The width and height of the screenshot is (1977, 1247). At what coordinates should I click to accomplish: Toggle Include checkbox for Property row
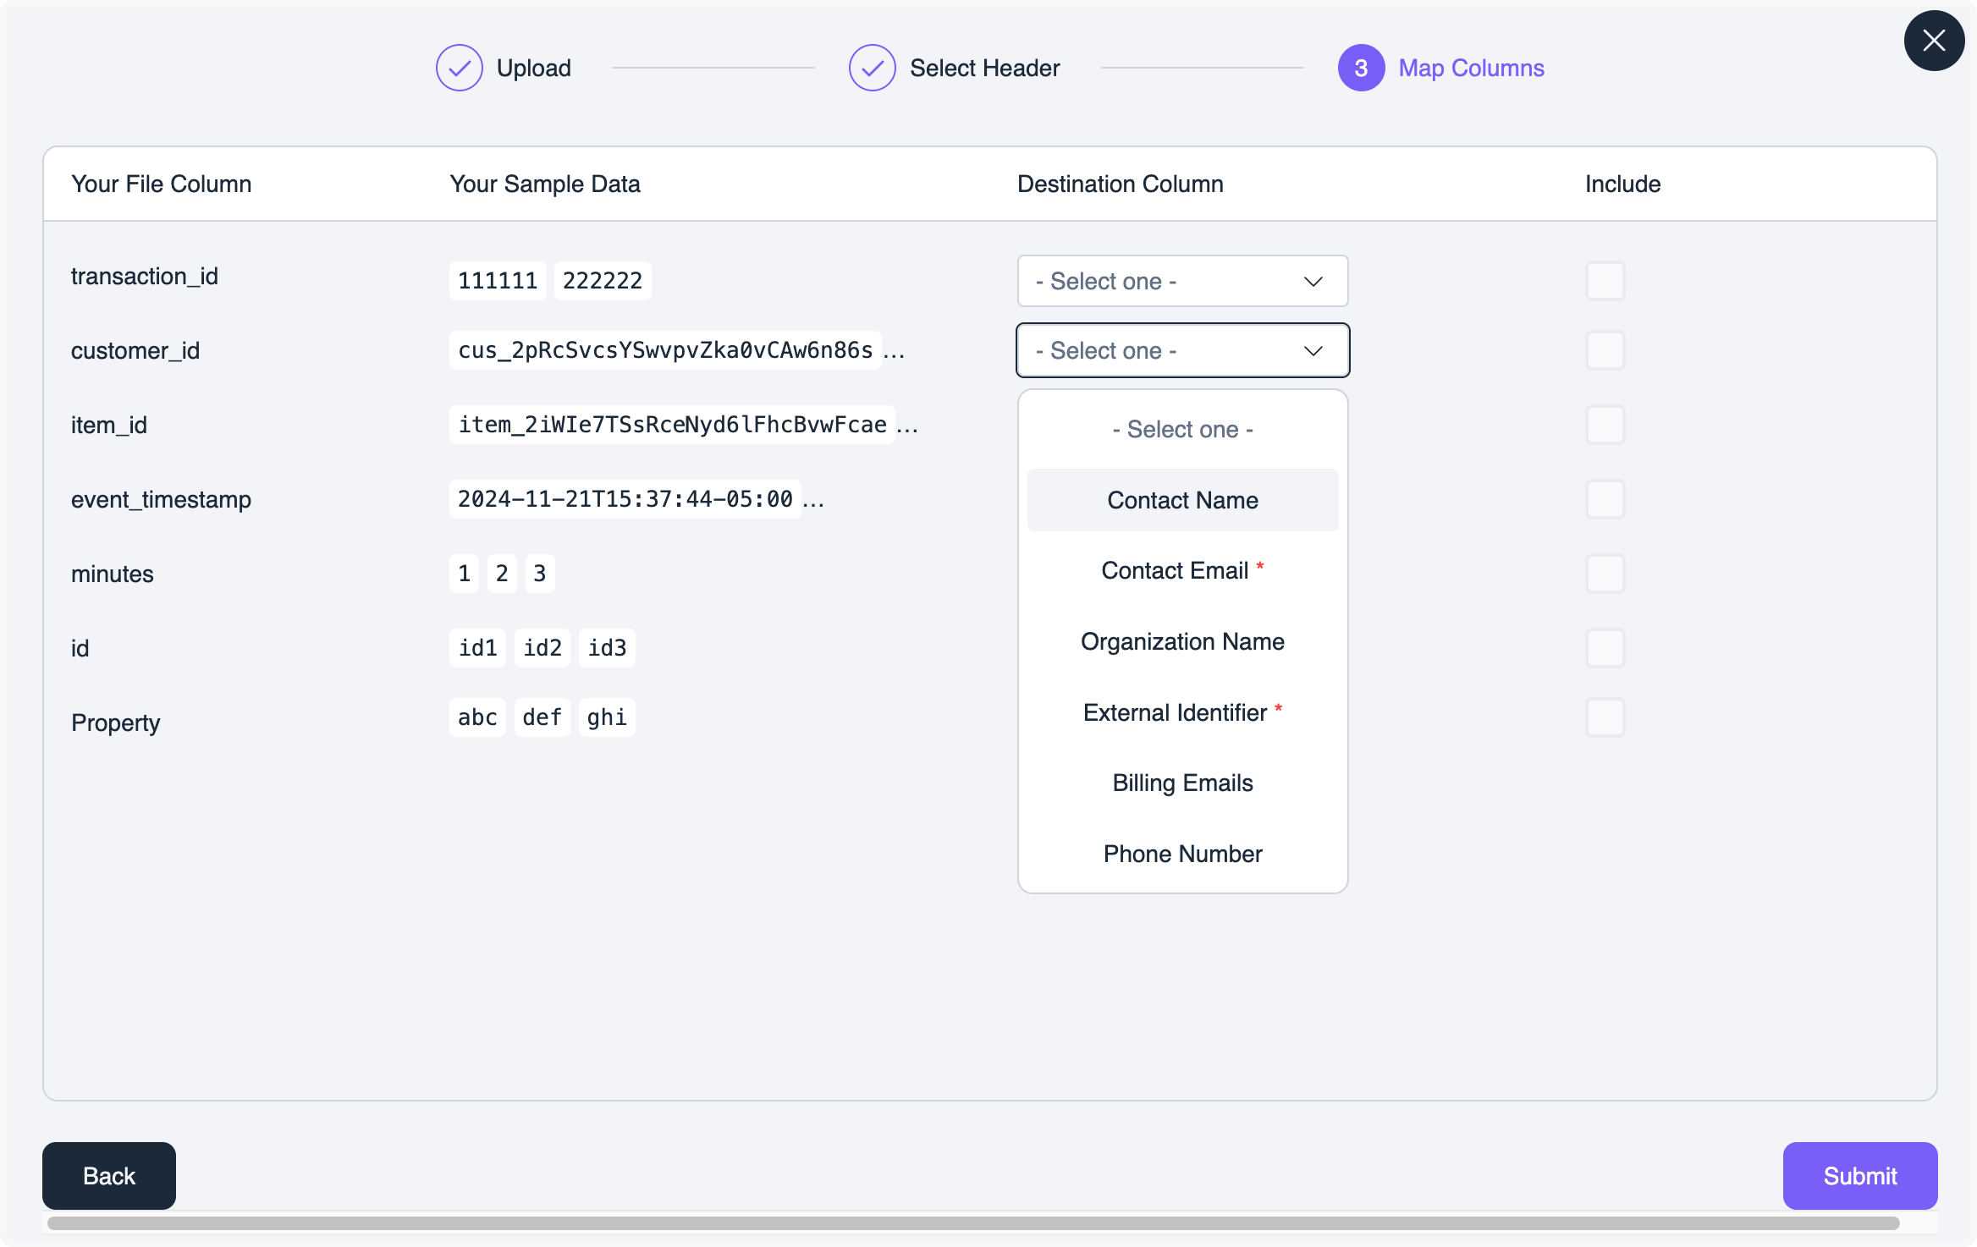click(x=1605, y=717)
